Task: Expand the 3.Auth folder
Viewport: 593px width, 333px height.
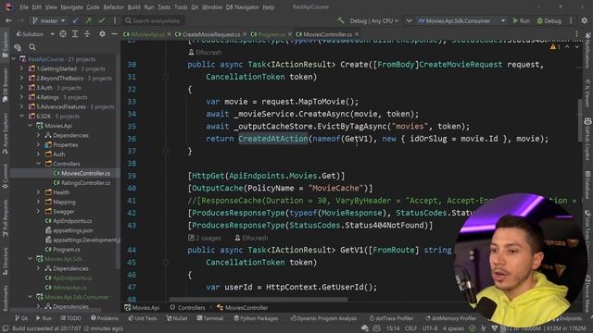Action: (x=21, y=88)
